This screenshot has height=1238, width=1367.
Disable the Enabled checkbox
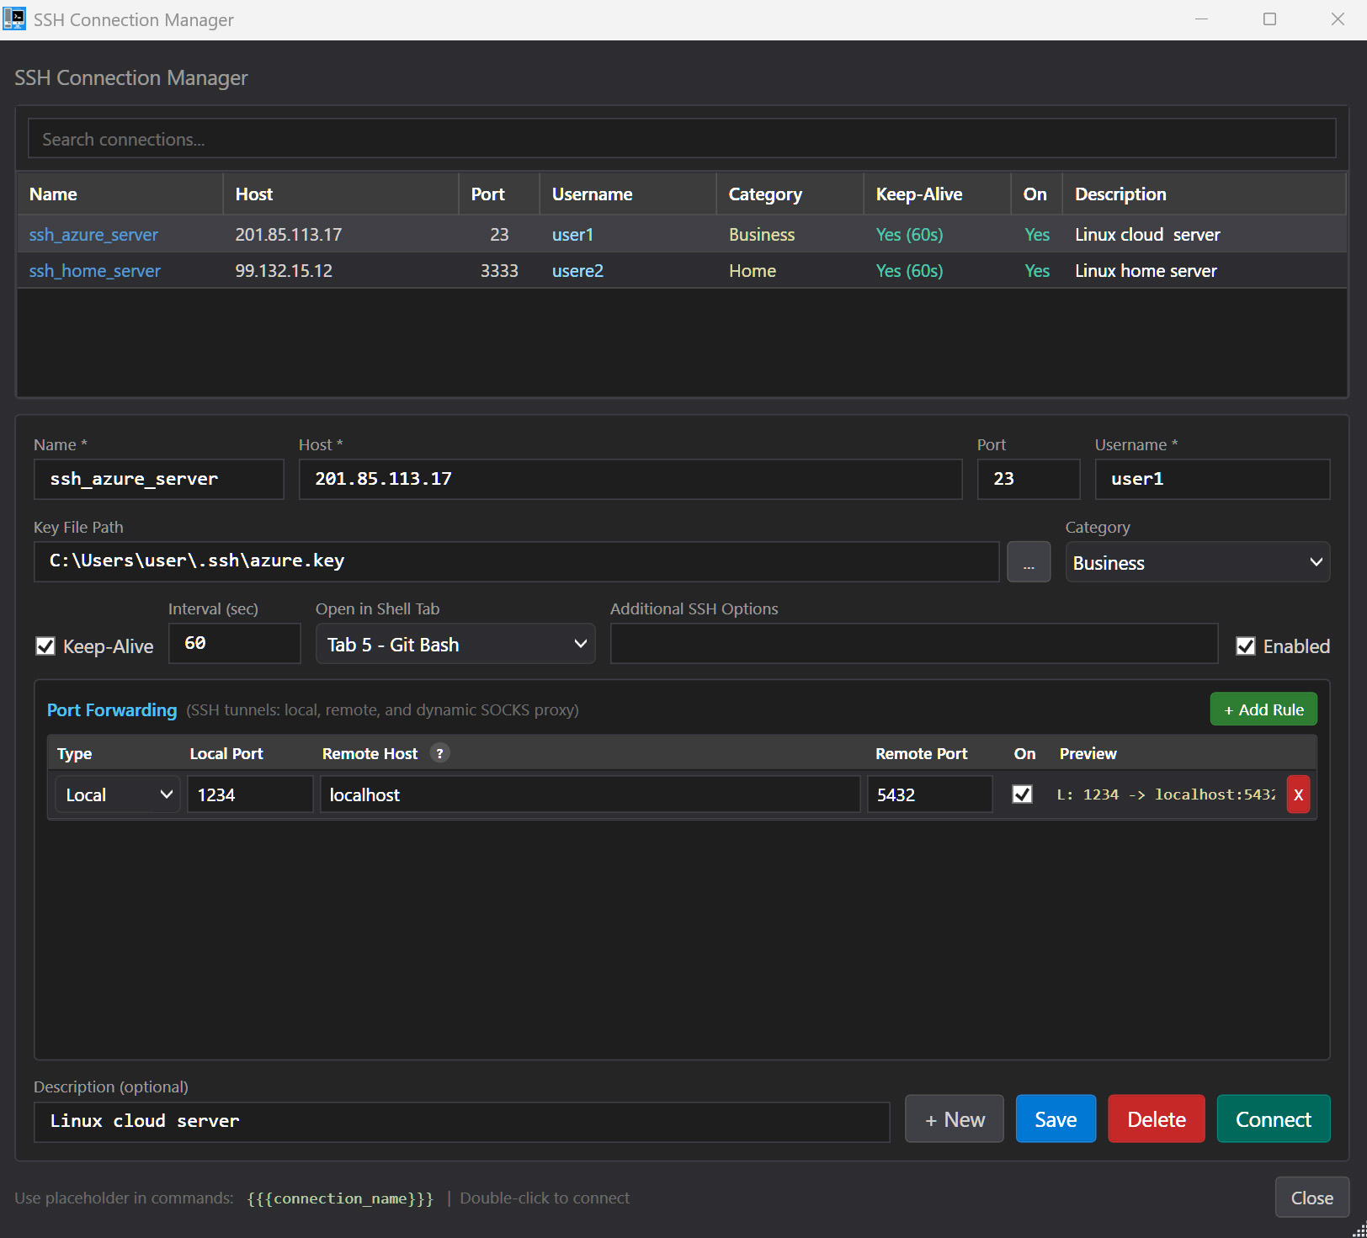pos(1246,646)
